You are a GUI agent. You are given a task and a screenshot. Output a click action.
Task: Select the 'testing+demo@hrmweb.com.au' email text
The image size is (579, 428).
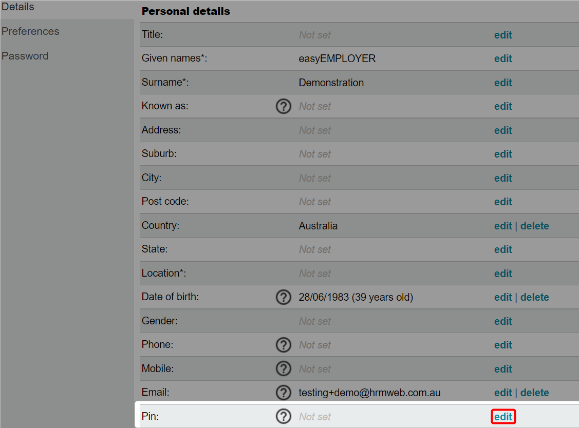(369, 393)
